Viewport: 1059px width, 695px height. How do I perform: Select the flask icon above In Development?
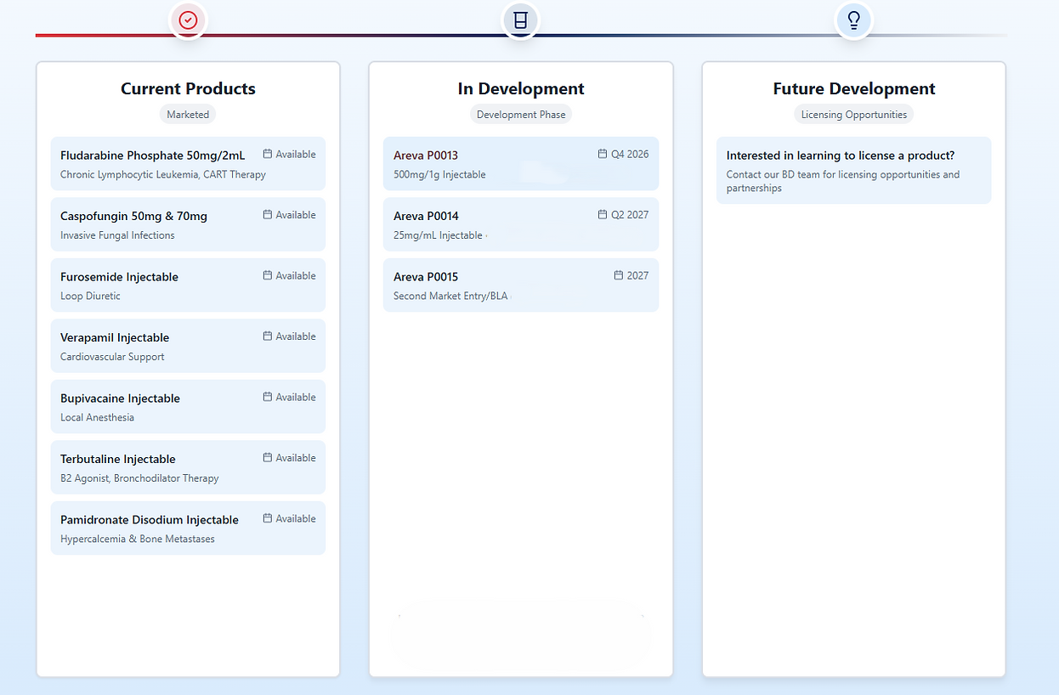coord(520,20)
